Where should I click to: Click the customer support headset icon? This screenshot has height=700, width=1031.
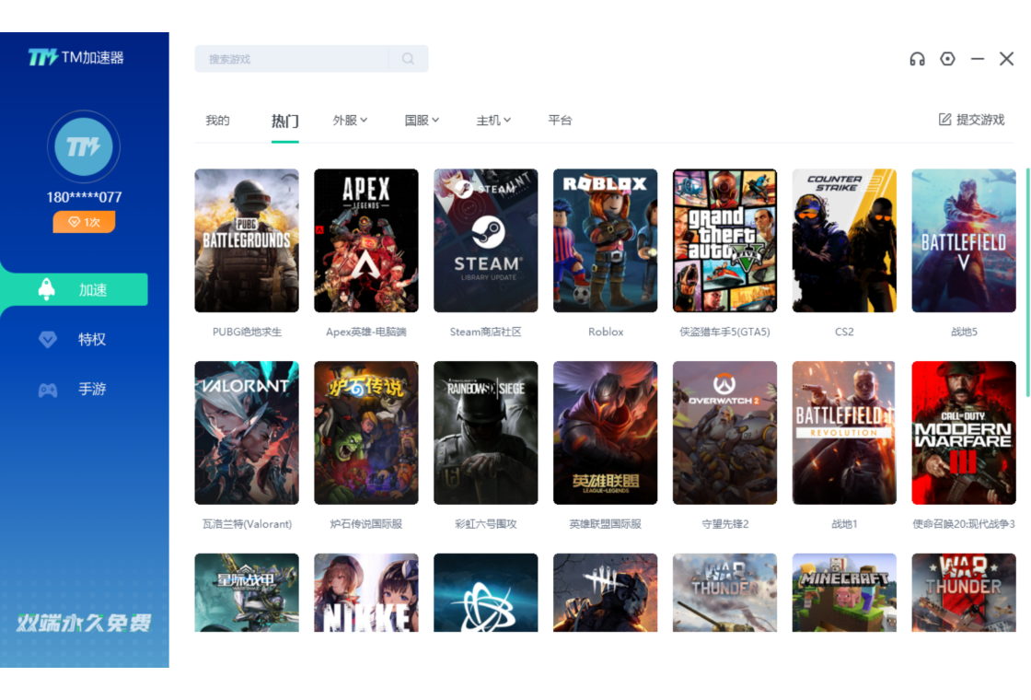point(917,59)
